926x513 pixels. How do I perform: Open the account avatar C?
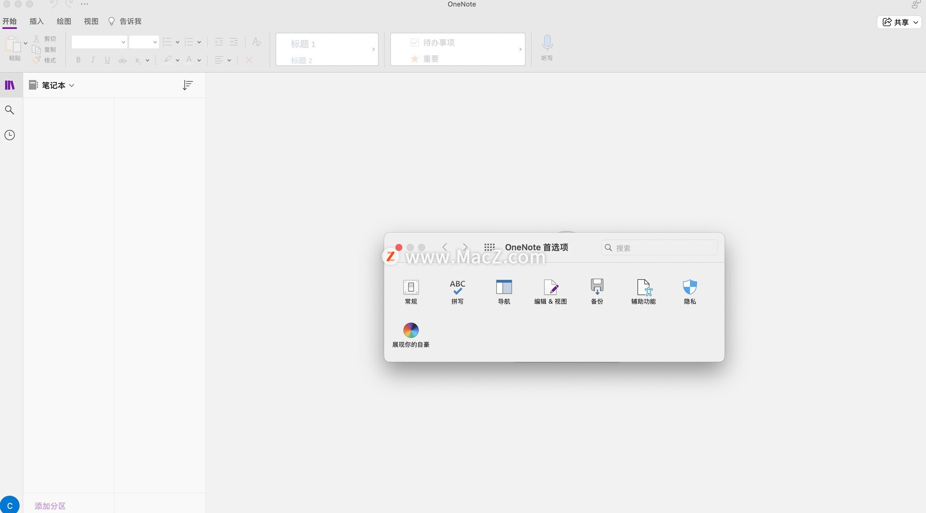point(10,505)
